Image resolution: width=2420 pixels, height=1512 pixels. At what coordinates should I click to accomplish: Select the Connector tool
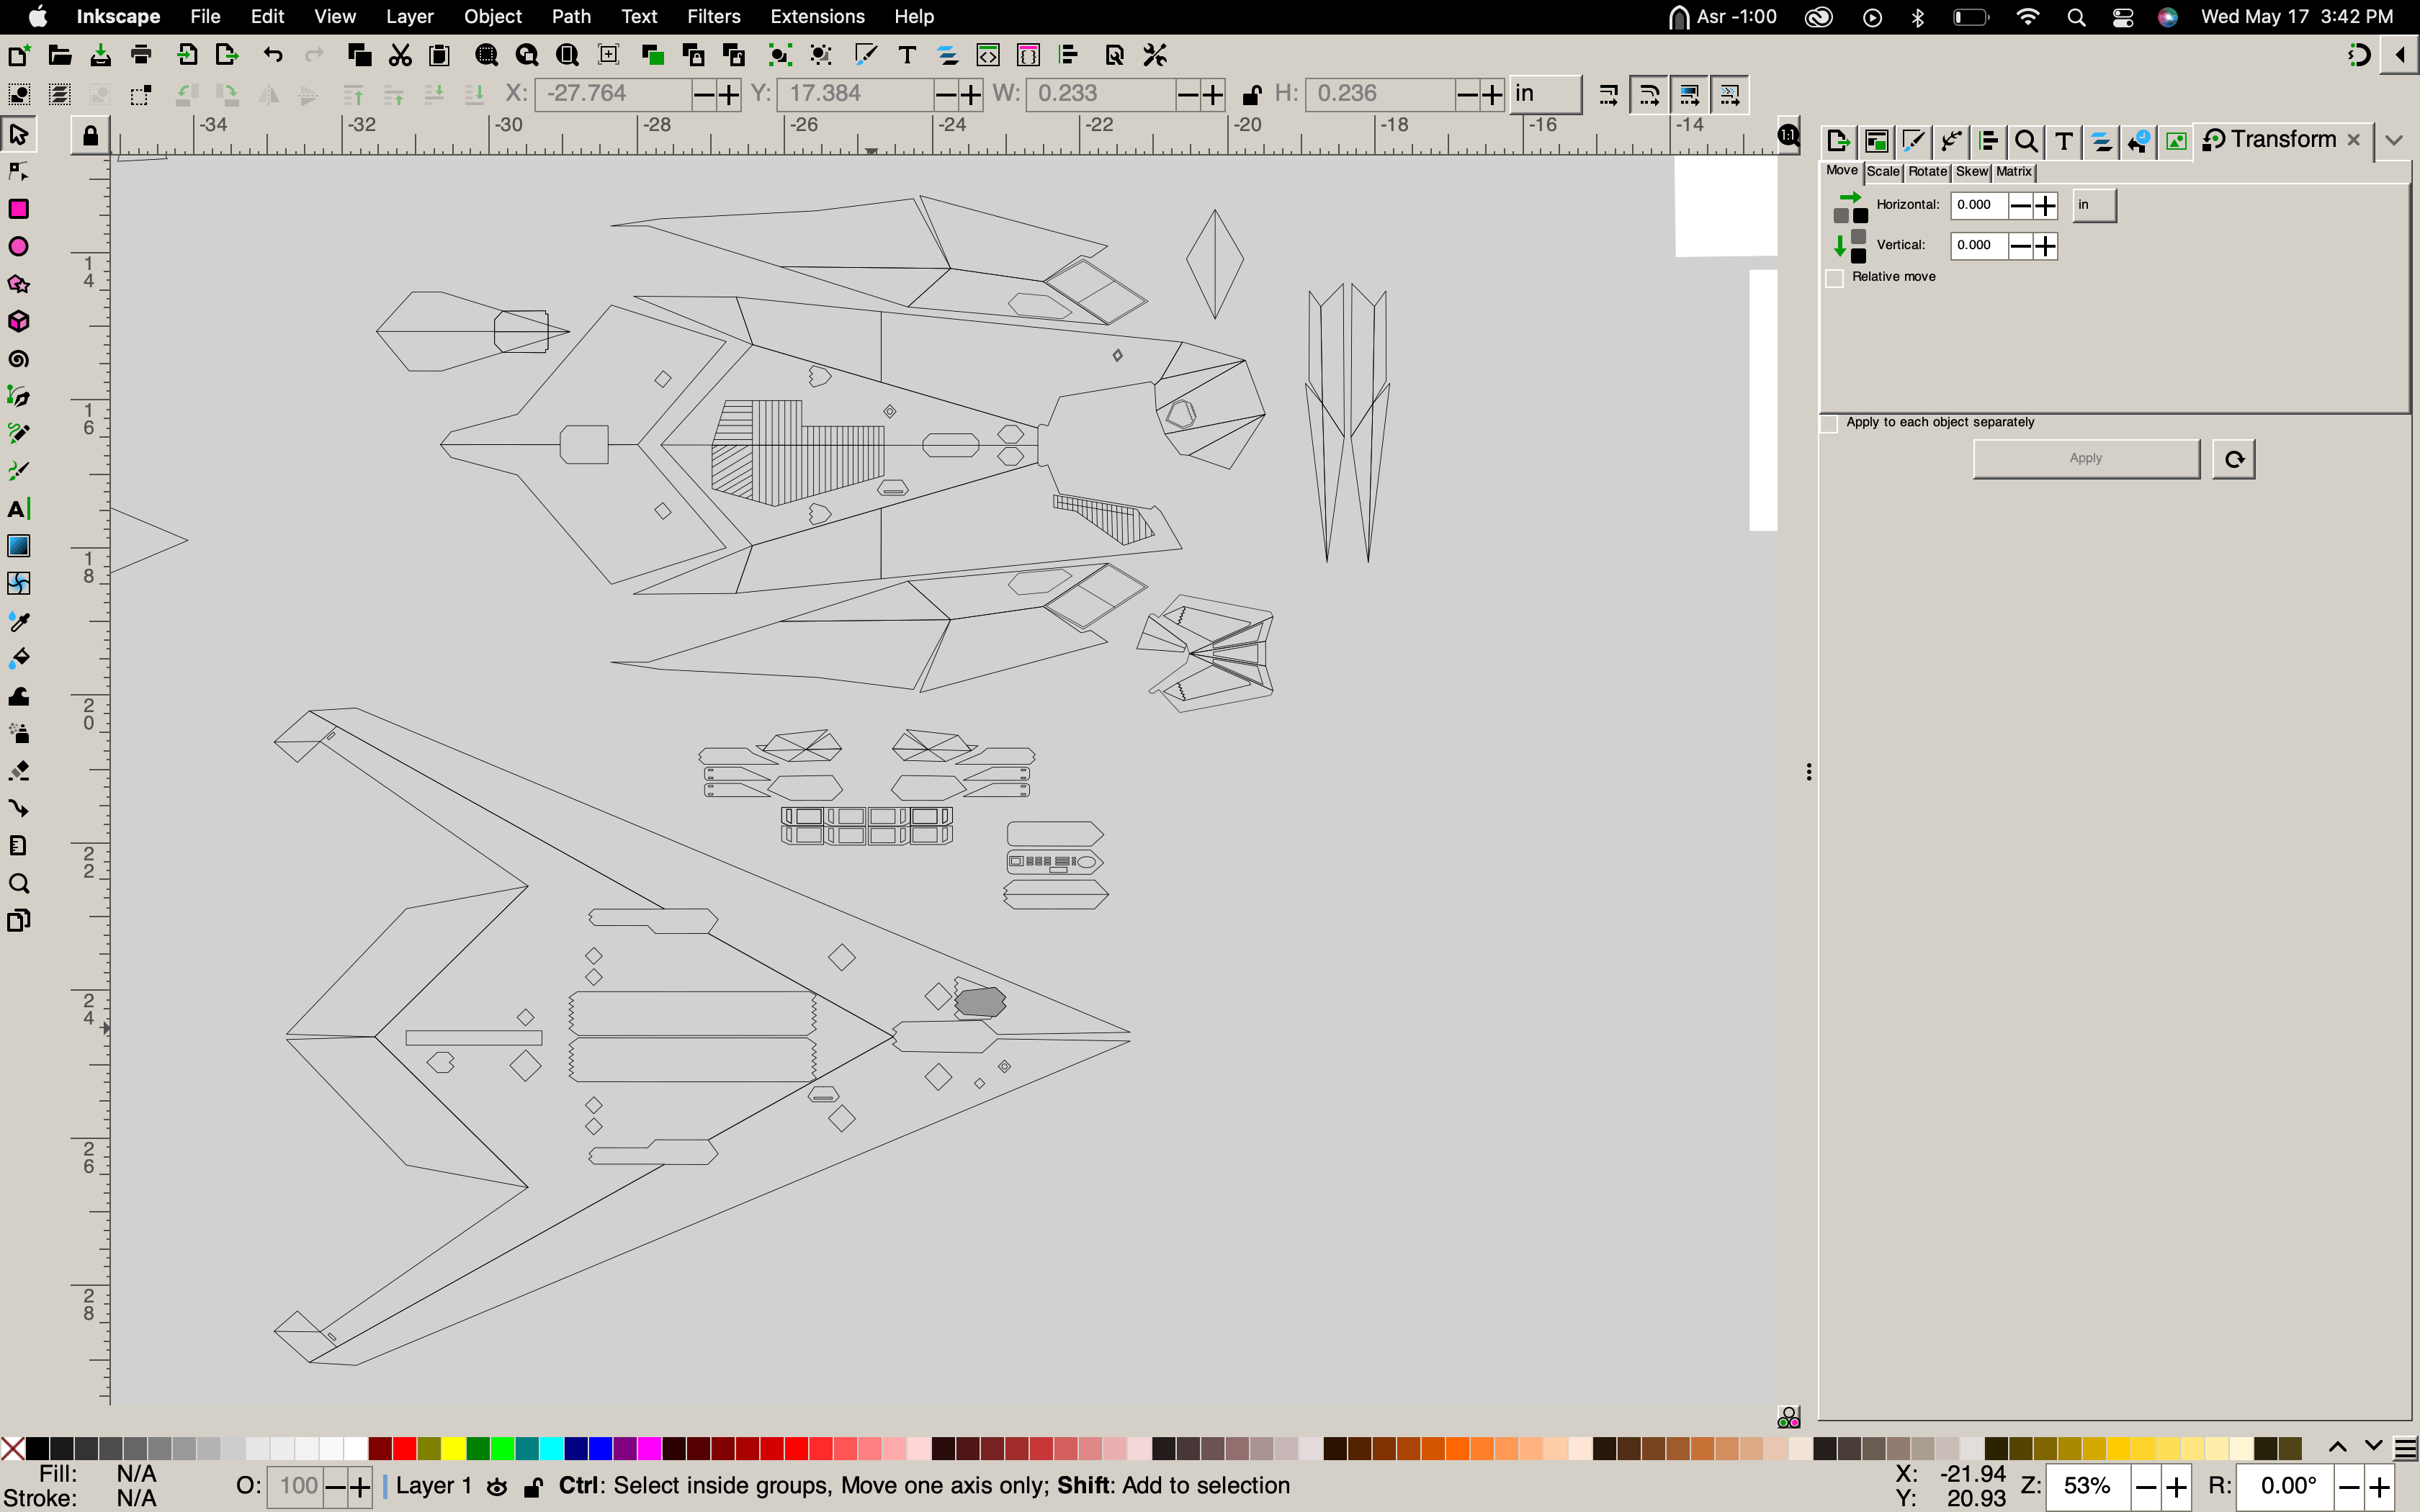pos(18,808)
